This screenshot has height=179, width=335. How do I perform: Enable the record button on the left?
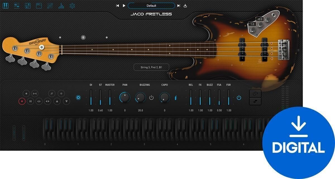pyautogui.click(x=22, y=101)
